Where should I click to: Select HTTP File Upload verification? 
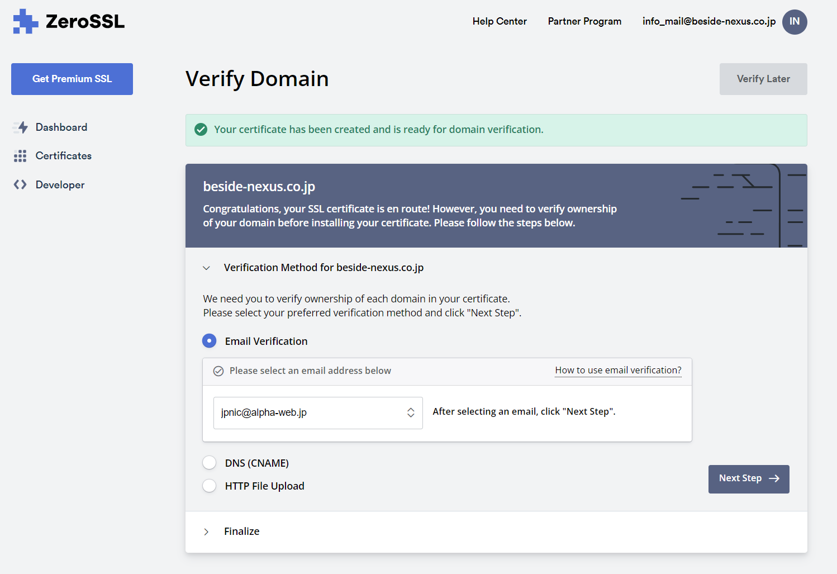(x=209, y=486)
